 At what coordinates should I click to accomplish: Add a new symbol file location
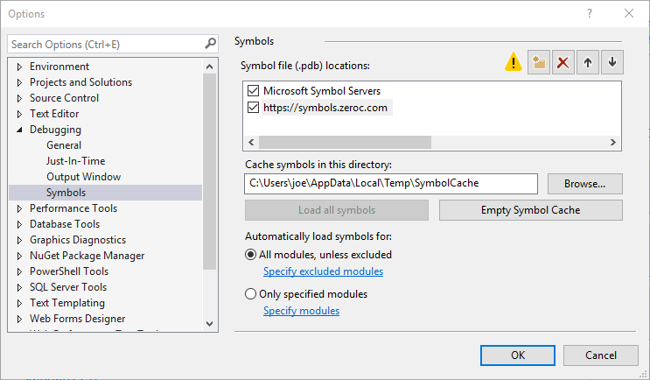pos(539,62)
